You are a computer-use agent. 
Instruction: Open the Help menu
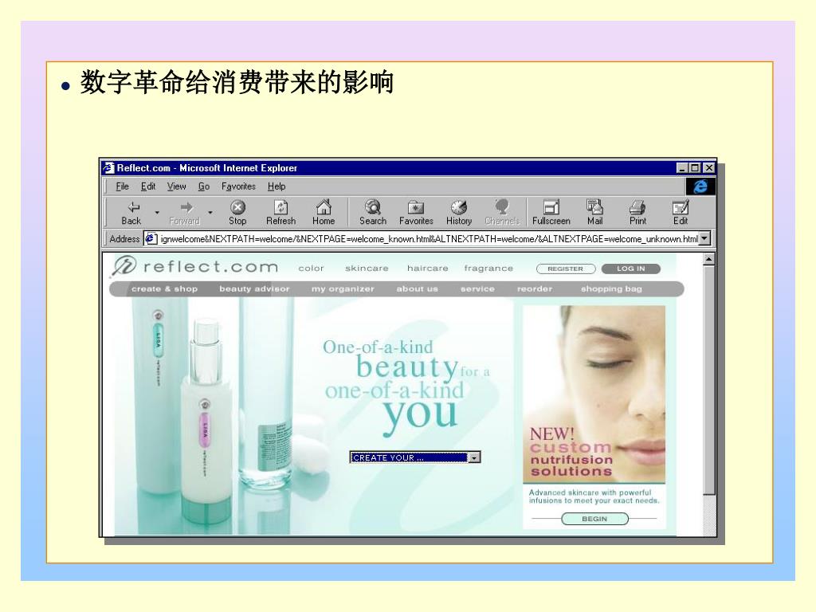point(277,186)
